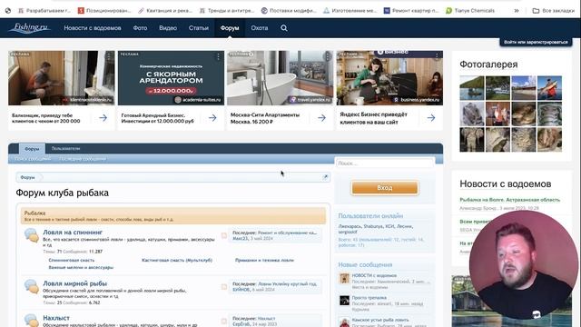Open 'Фото' in top navigation
Screen dimensions: 581x327
pyautogui.click(x=140, y=28)
